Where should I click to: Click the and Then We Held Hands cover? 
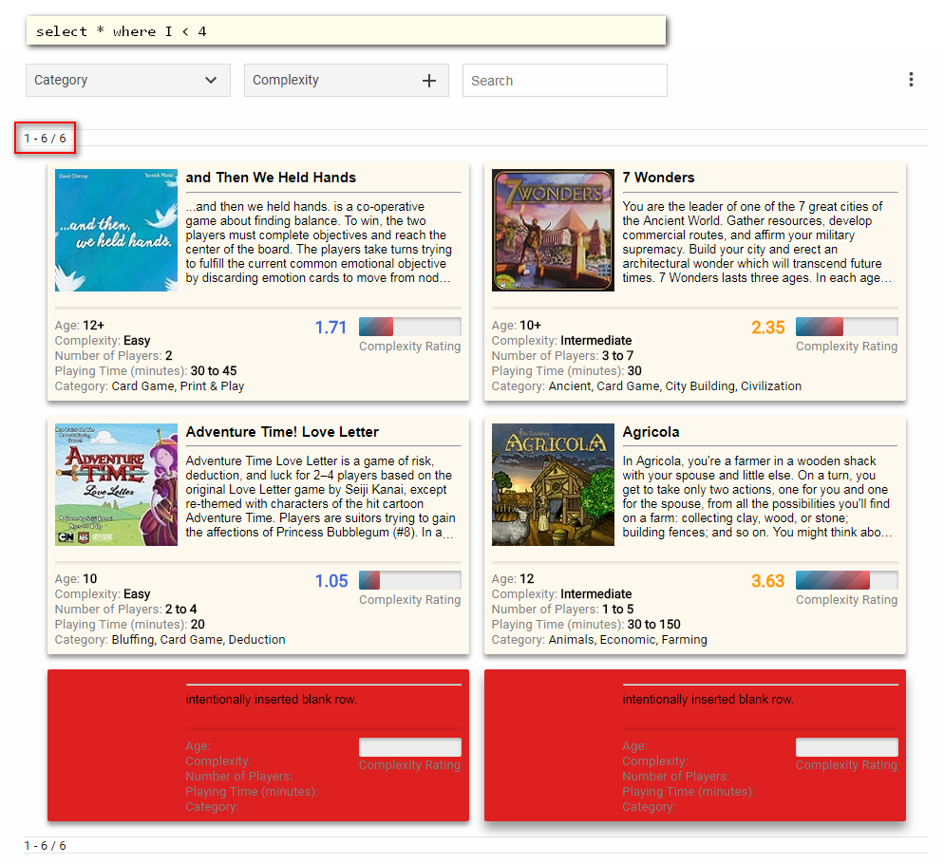tap(116, 230)
